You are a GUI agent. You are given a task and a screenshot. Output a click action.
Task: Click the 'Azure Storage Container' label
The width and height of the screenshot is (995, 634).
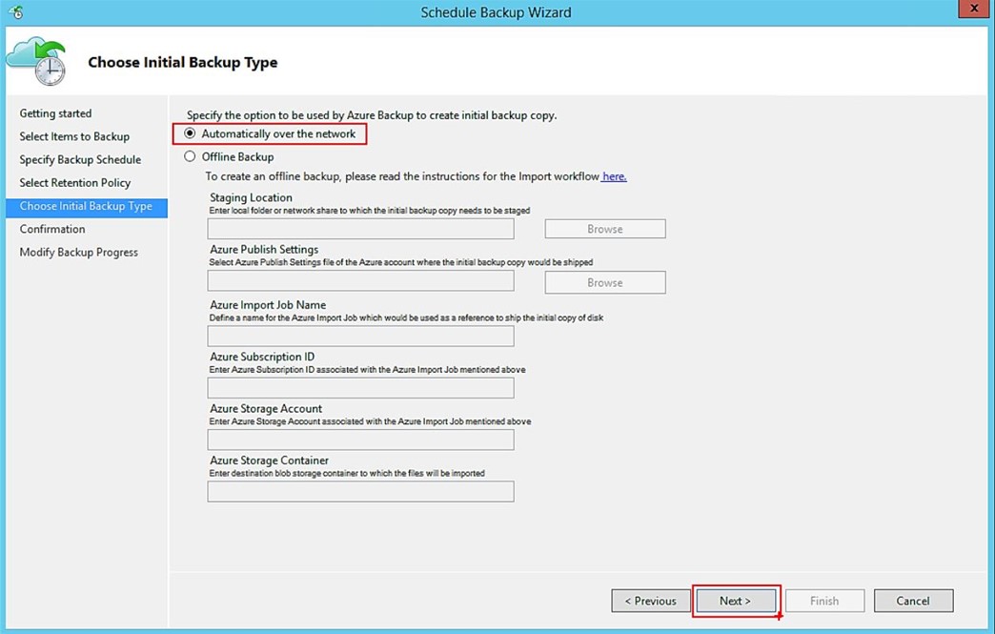[269, 460]
